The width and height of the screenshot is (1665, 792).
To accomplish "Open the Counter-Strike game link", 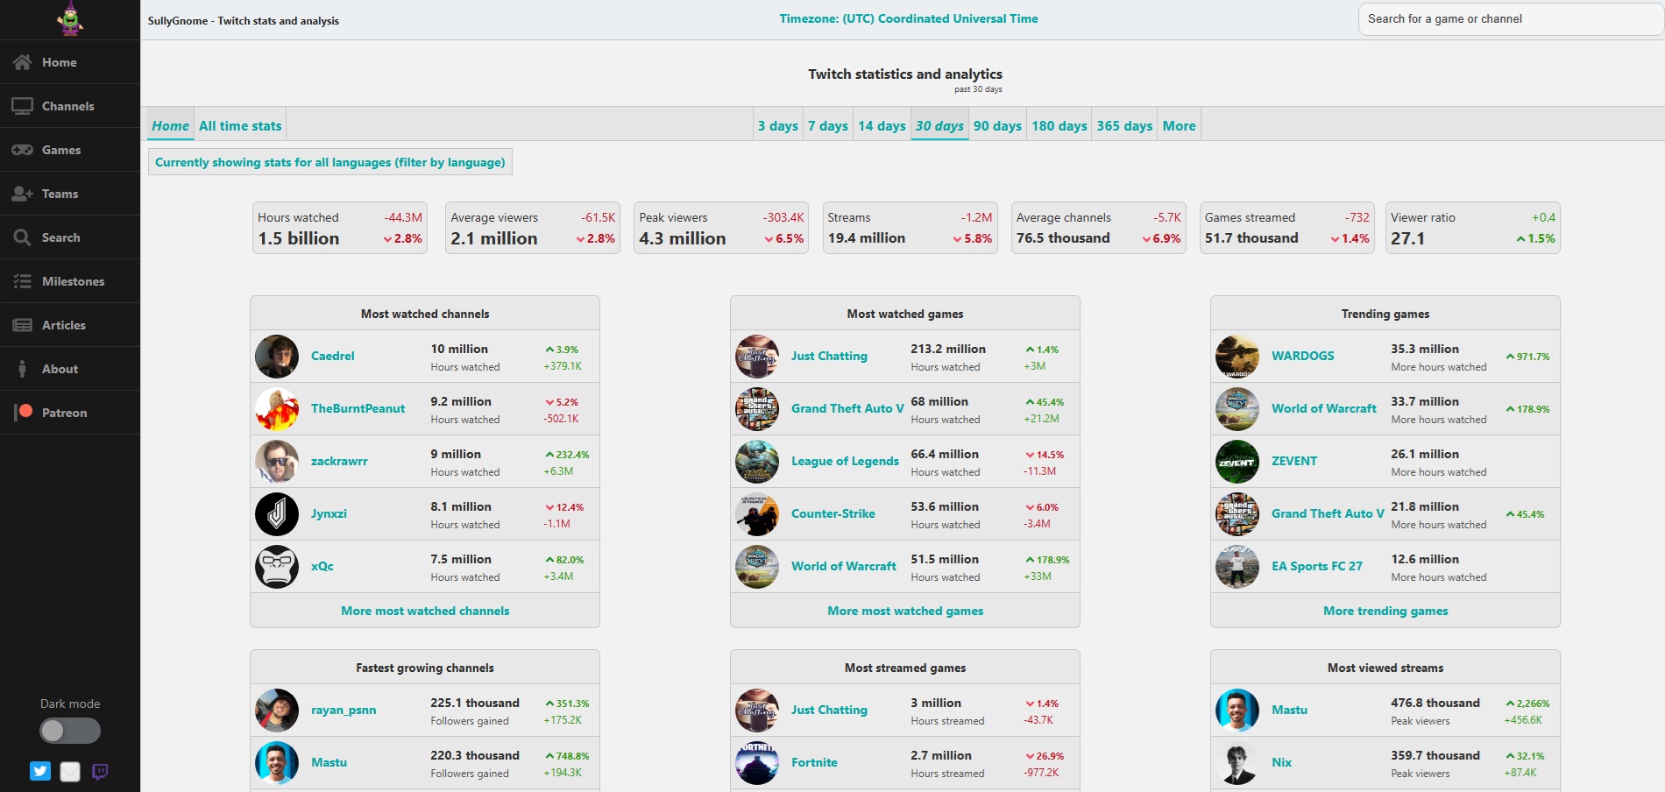I will [832, 513].
